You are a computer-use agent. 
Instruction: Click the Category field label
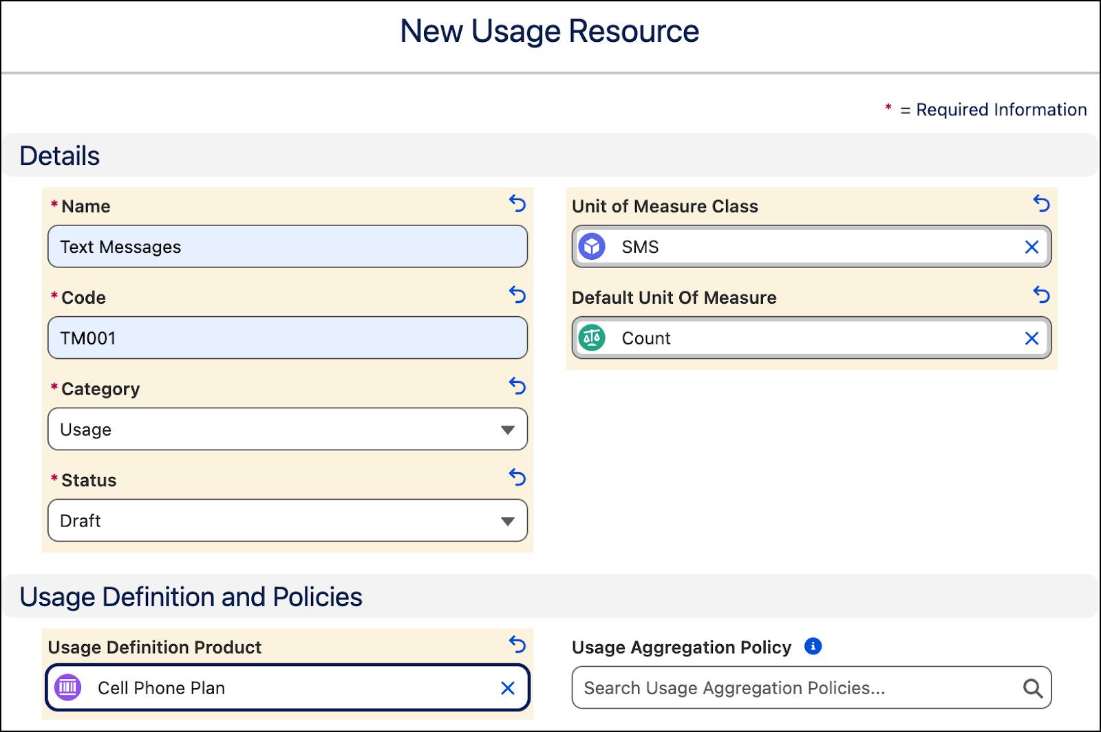click(100, 389)
